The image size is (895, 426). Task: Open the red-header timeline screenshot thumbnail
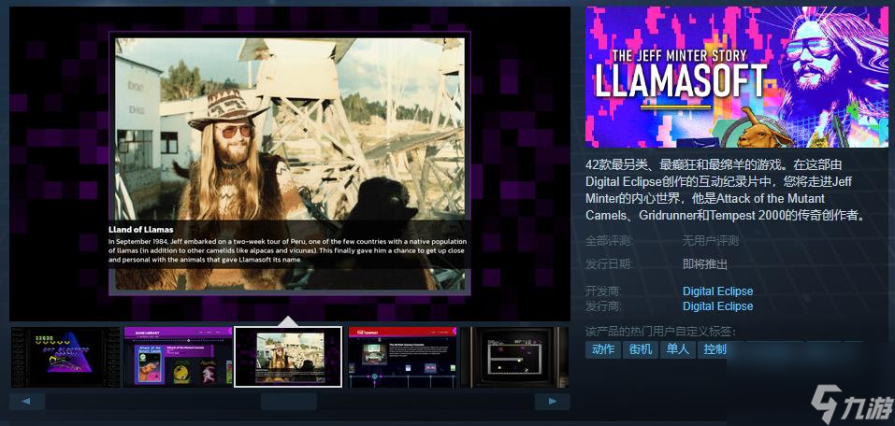[402, 357]
